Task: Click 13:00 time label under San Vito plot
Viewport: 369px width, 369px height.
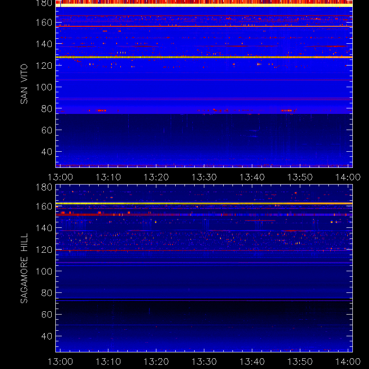Action: click(x=60, y=177)
